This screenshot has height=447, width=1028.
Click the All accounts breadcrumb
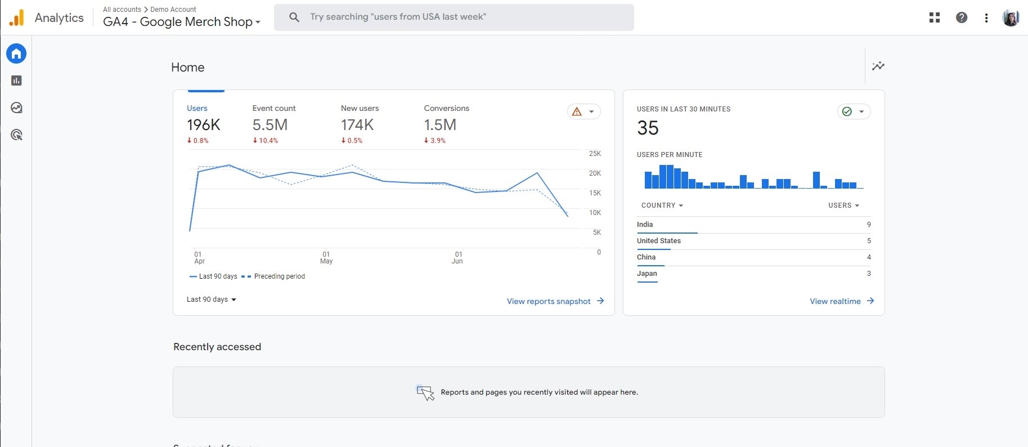122,10
